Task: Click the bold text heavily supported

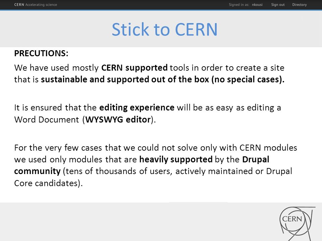Action: [176, 159]
